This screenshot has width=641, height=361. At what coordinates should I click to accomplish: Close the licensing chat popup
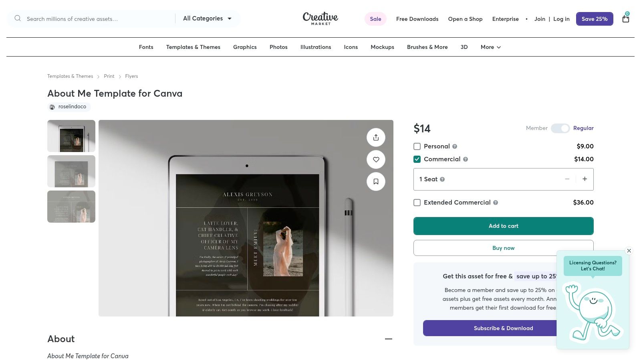point(629,251)
